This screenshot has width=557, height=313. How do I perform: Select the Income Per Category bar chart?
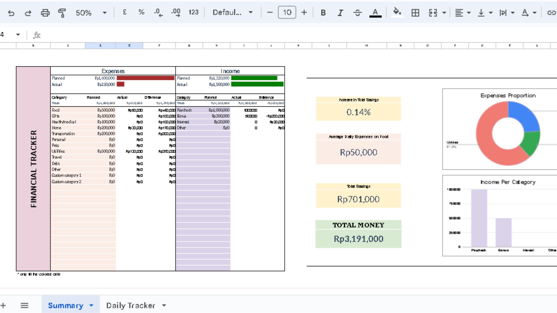pyautogui.click(x=500, y=216)
